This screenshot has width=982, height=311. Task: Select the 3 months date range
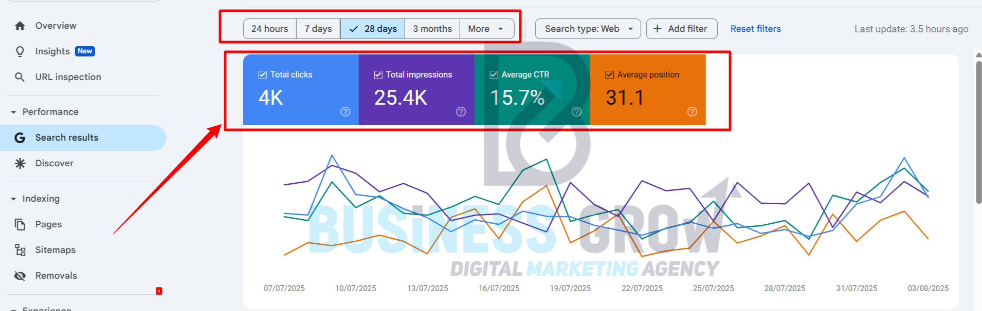coord(432,29)
